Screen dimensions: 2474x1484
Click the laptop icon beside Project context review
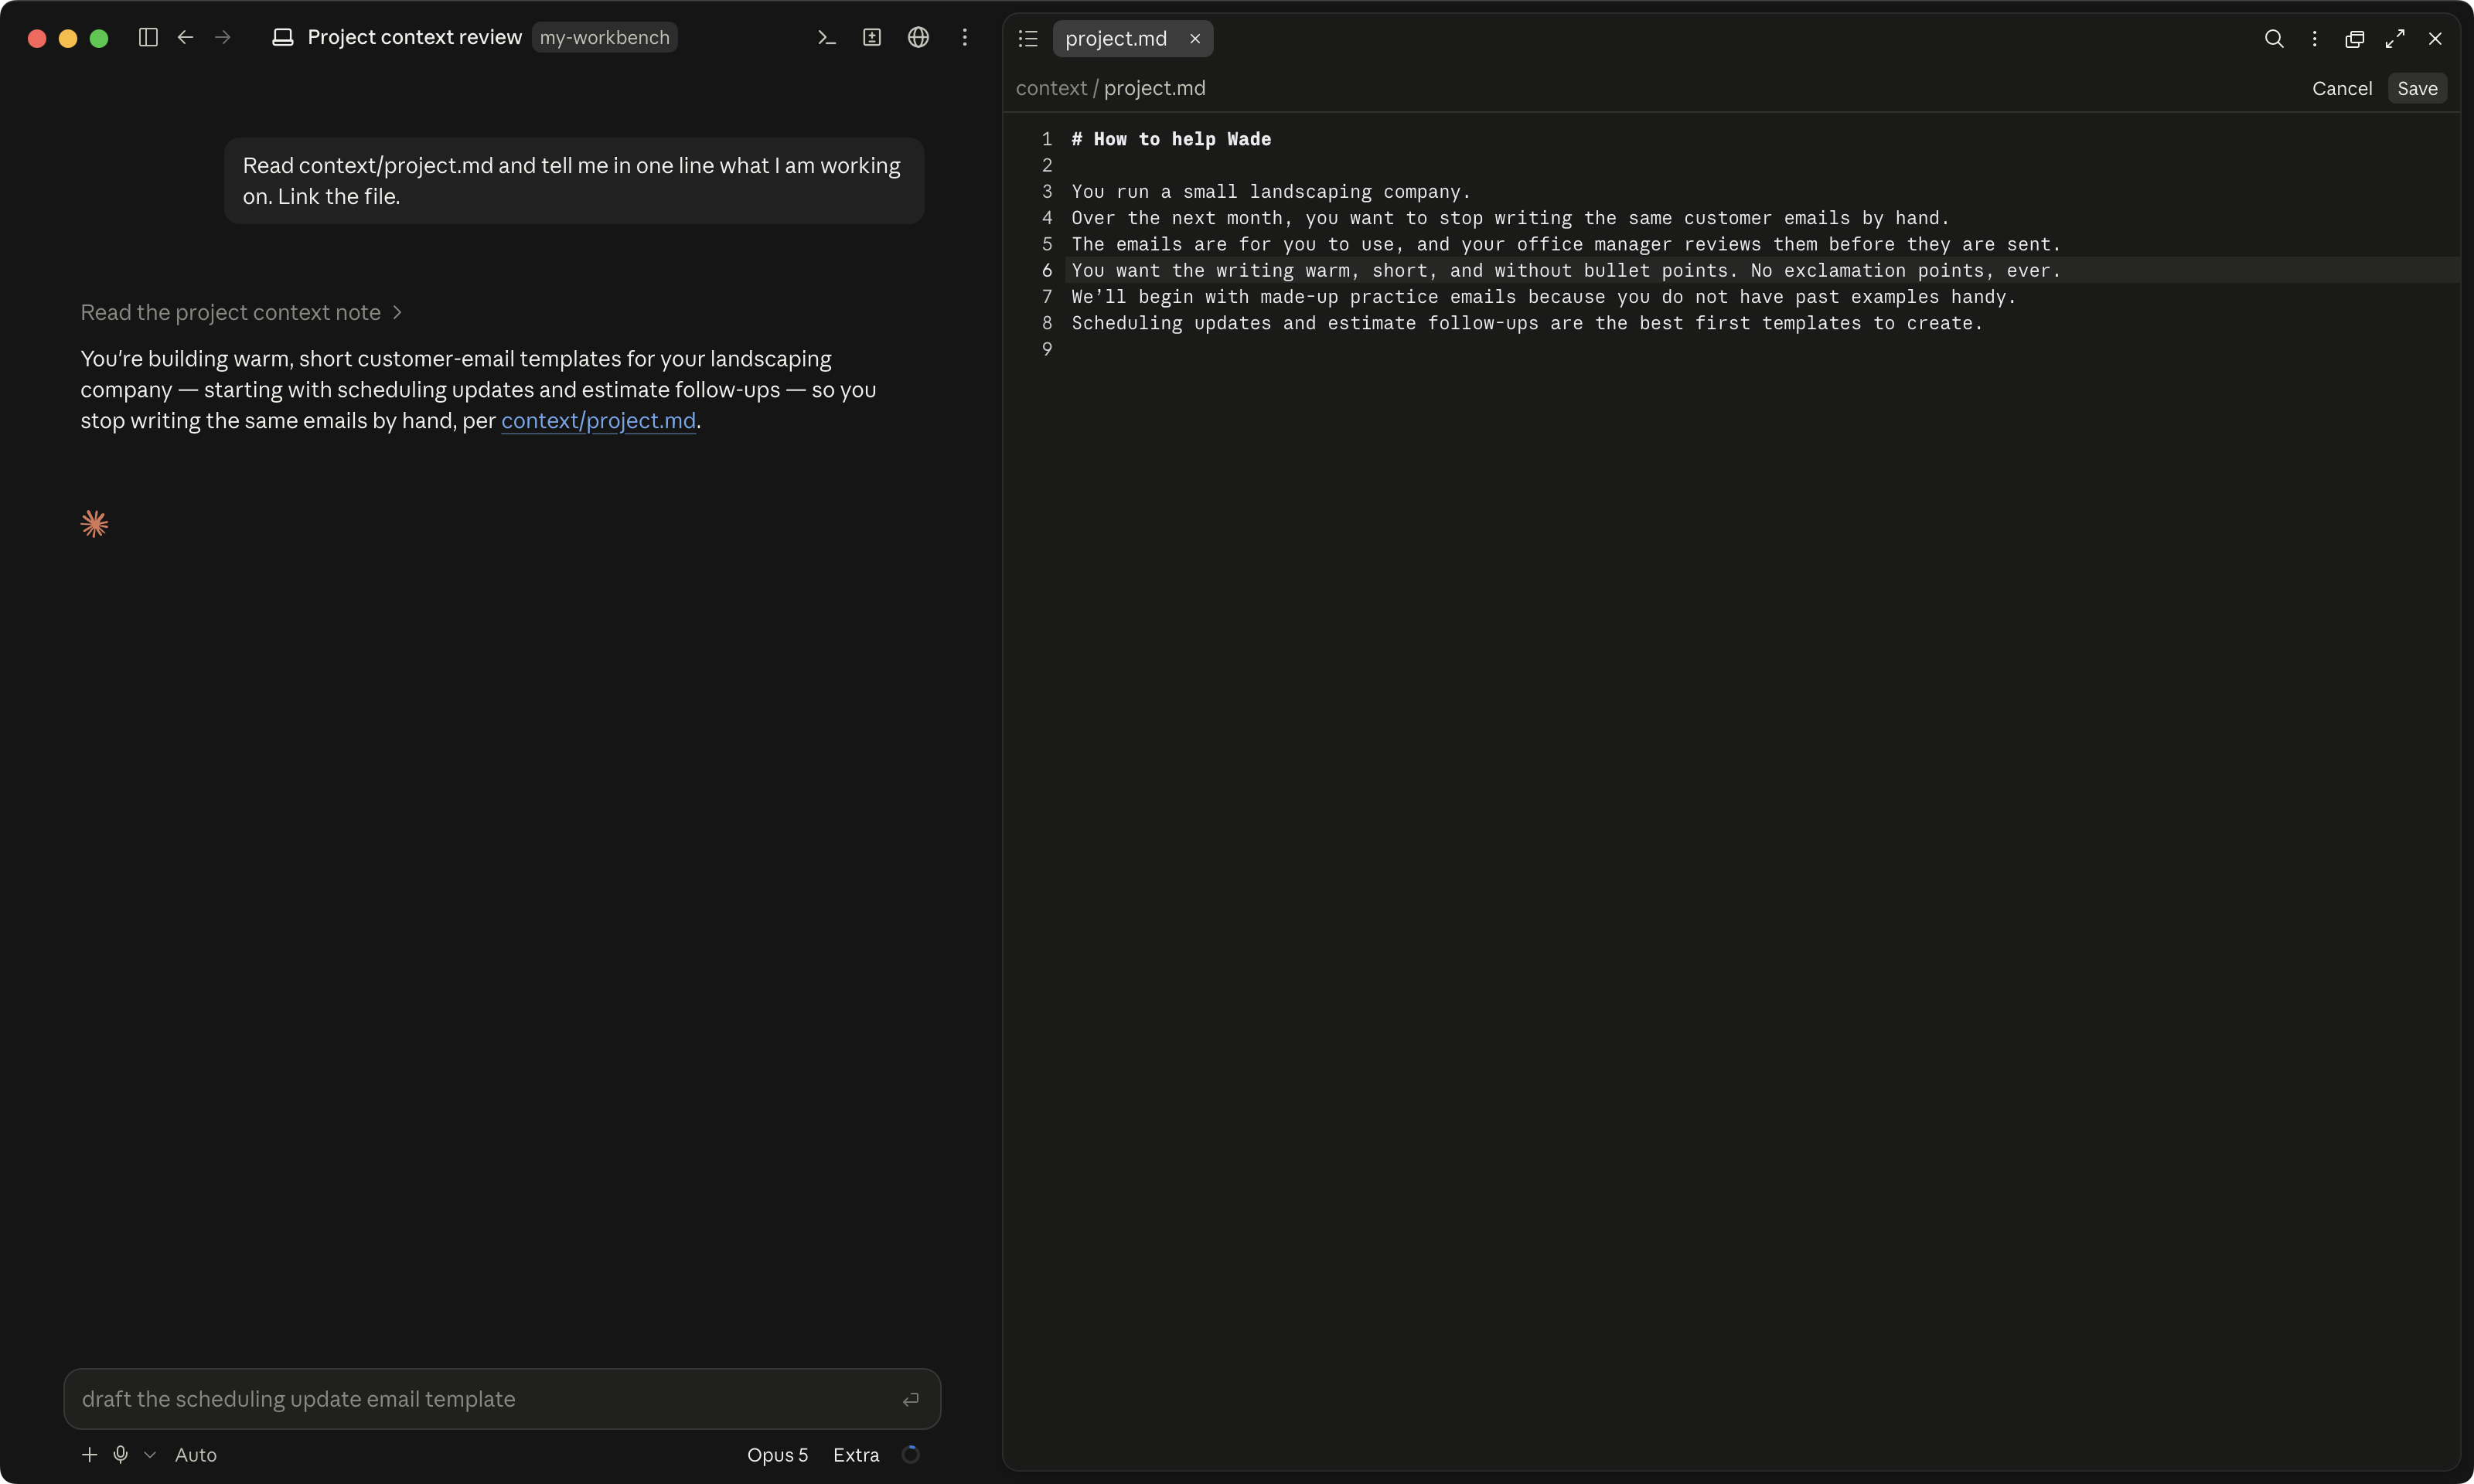[x=283, y=37]
